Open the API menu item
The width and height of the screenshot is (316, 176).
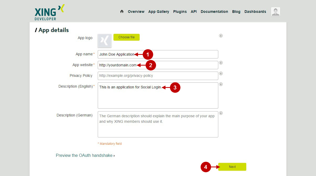[x=194, y=12]
